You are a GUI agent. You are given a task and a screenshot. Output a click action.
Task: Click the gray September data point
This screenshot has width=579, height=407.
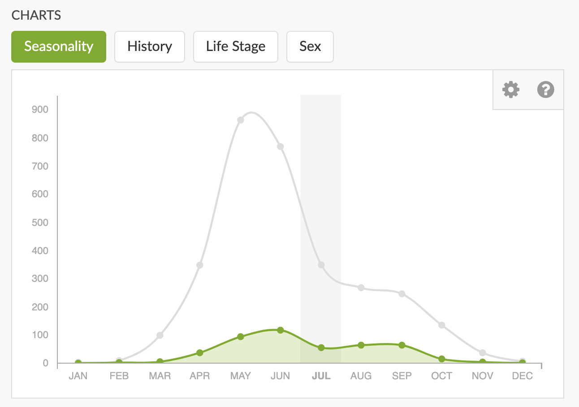pyautogui.click(x=402, y=294)
